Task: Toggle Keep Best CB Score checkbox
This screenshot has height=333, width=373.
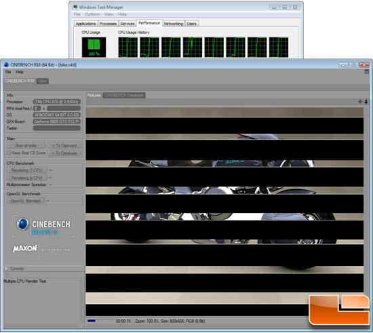Action: pos(9,153)
